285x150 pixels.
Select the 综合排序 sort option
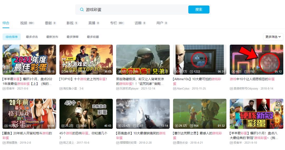pos(12,37)
